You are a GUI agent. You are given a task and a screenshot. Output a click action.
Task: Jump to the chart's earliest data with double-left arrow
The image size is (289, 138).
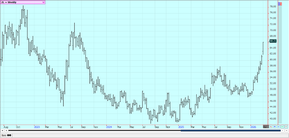pyautogui.click(x=2, y=131)
